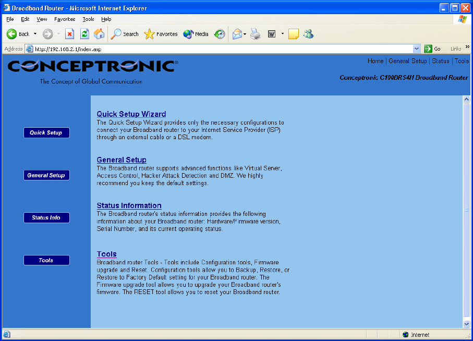473x341 pixels.
Task: Open the Search toolbar button
Action: 124,34
